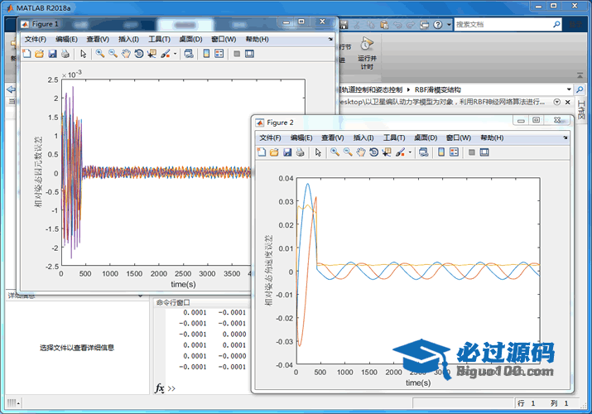Screen dimensions: 592x414
Task: Click the Print icon in Figure 1 toolbar
Action: click(65, 54)
